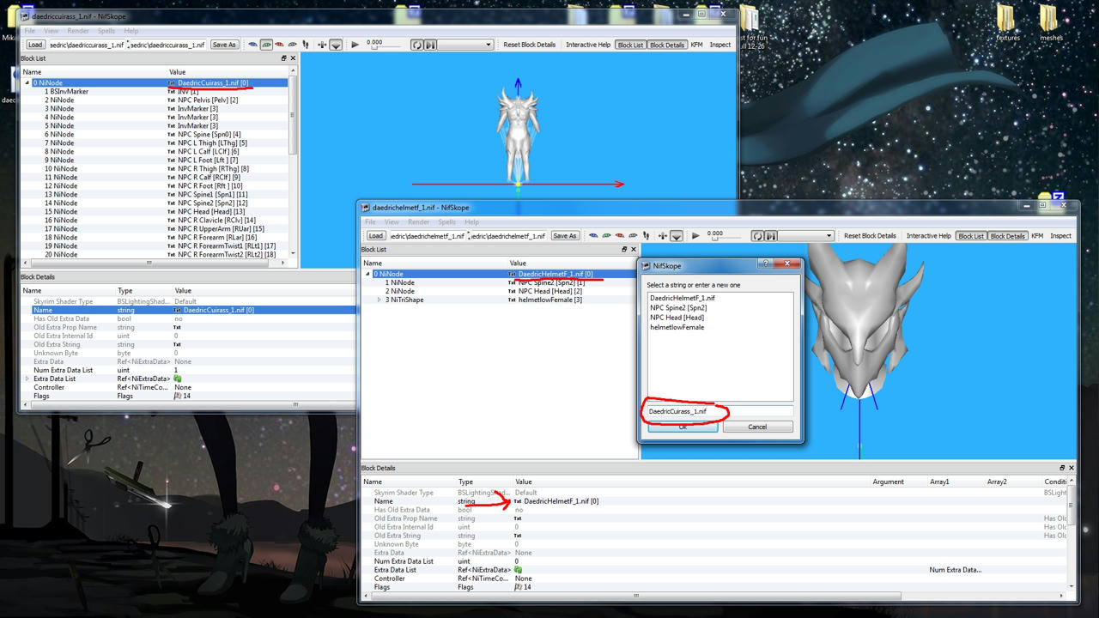Play animation in daedriccuirass window
Viewport: 1099px width, 618px height.
pyautogui.click(x=355, y=44)
